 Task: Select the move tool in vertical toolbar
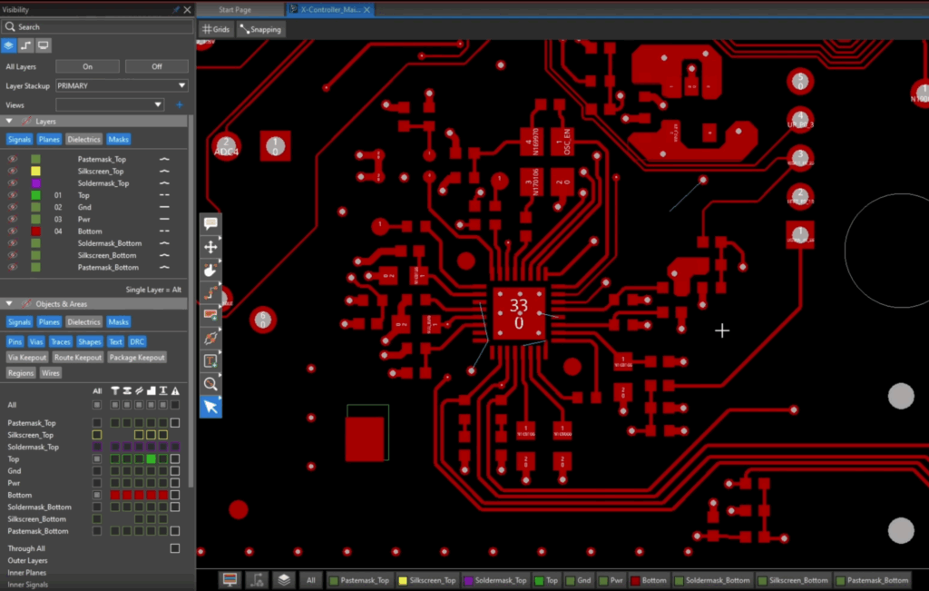210,247
